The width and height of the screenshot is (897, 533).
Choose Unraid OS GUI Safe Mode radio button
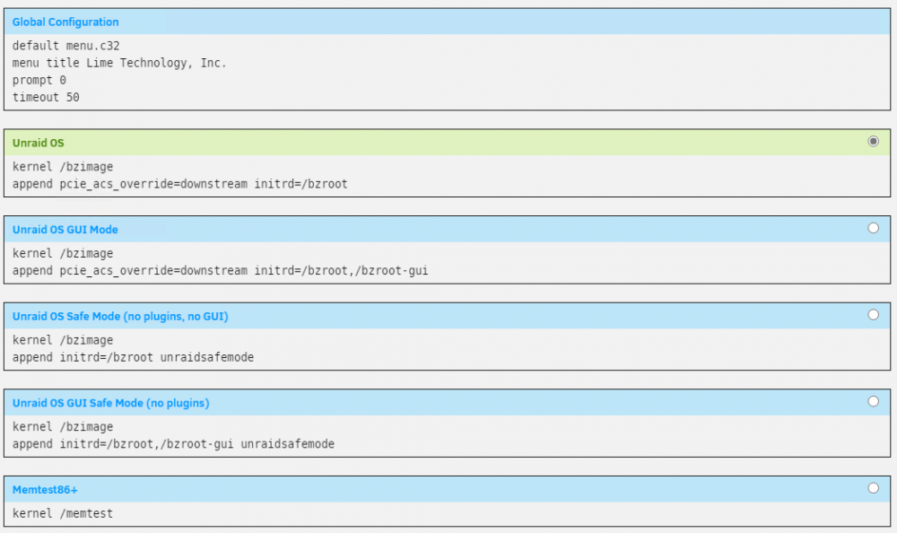(873, 401)
